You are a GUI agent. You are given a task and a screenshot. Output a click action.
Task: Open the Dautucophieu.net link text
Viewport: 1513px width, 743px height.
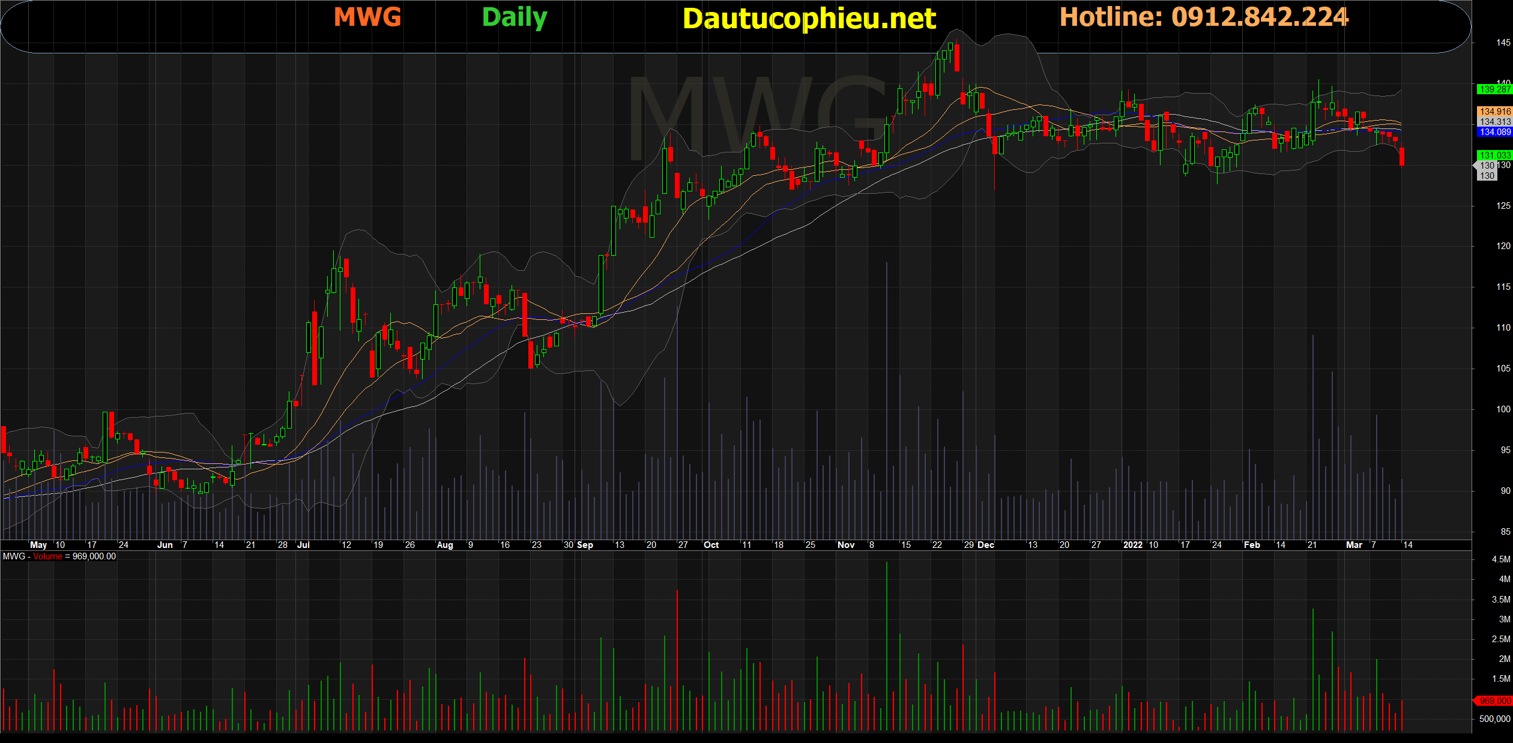[x=809, y=19]
